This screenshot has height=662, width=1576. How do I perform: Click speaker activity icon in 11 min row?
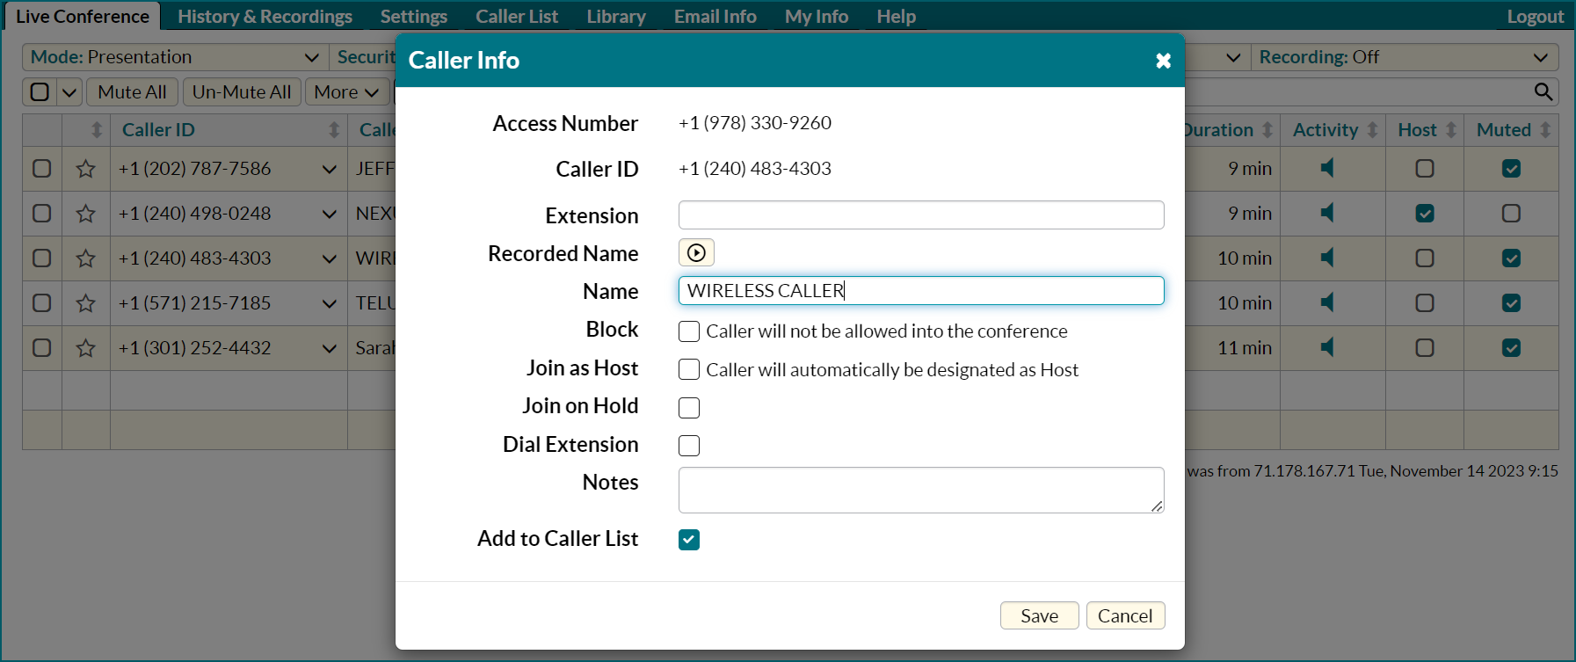pyautogui.click(x=1327, y=347)
